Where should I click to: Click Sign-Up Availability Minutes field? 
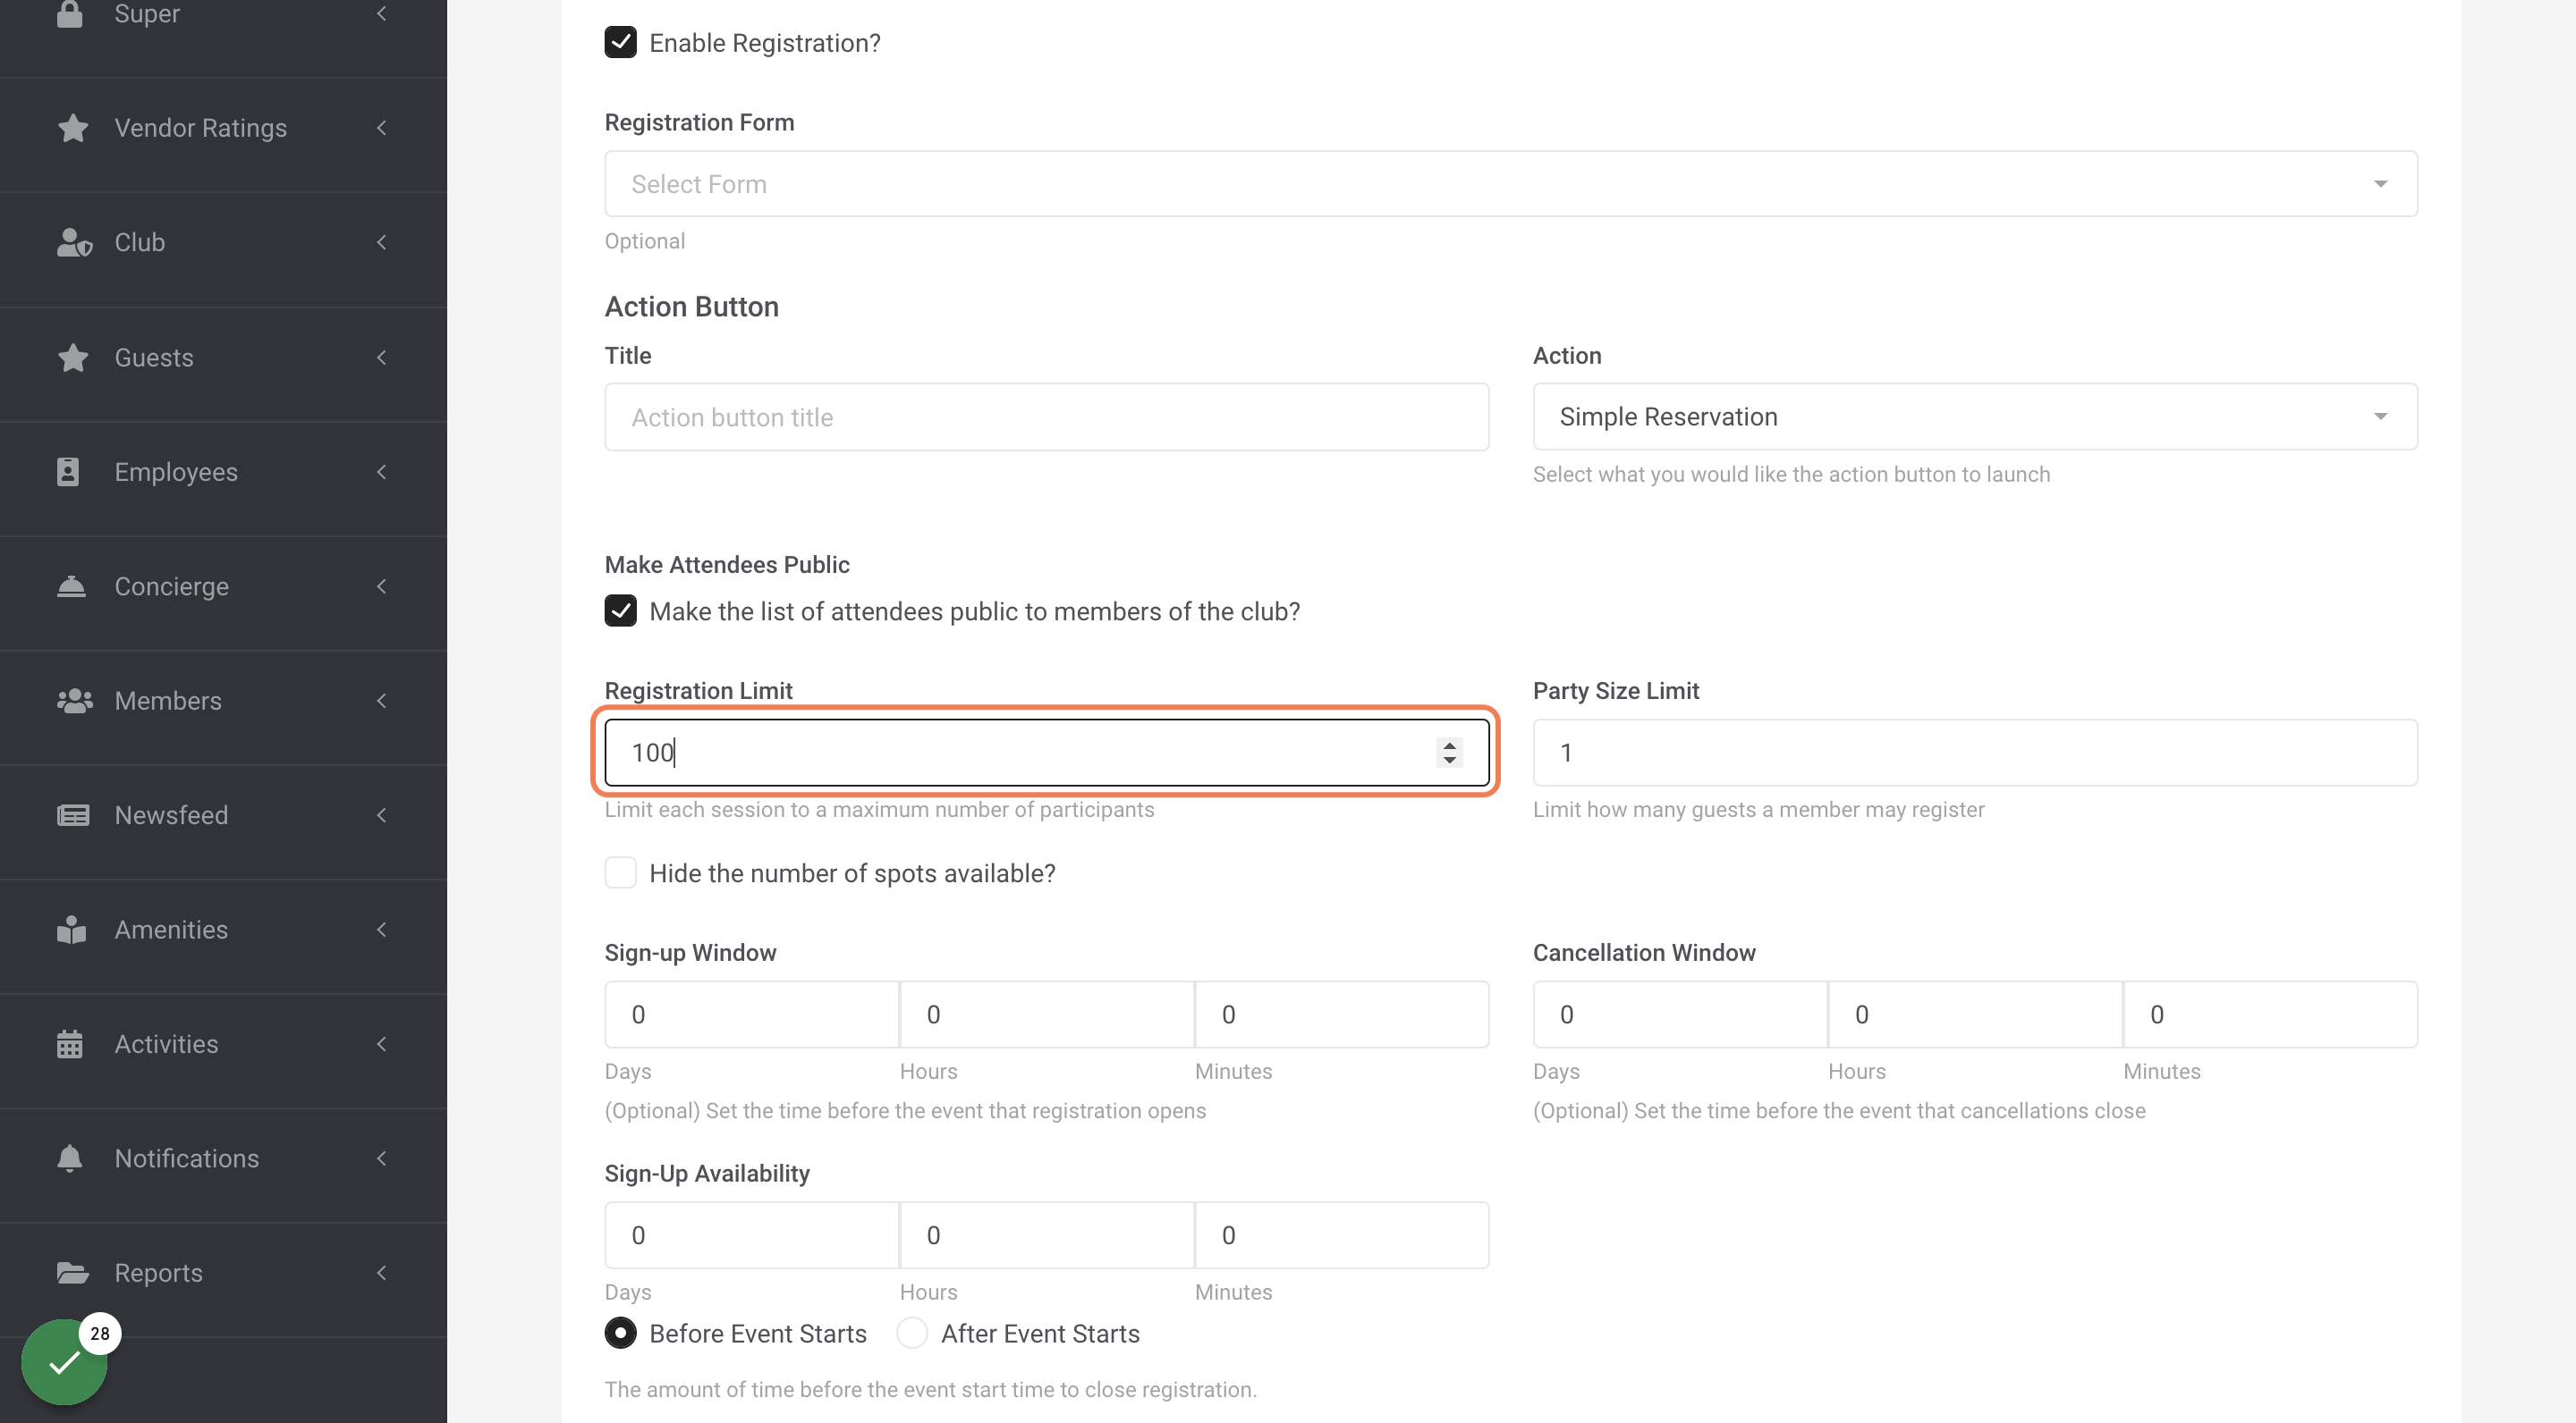point(1342,1235)
